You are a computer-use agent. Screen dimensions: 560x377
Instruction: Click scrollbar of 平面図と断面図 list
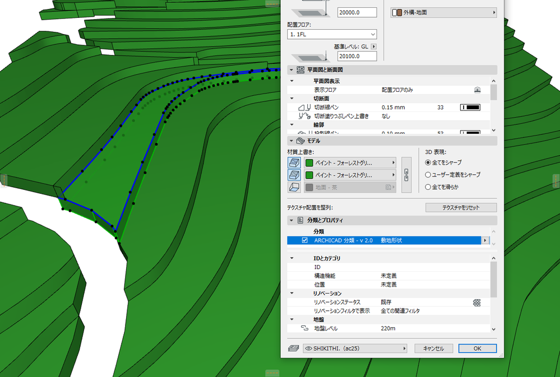pos(493,92)
